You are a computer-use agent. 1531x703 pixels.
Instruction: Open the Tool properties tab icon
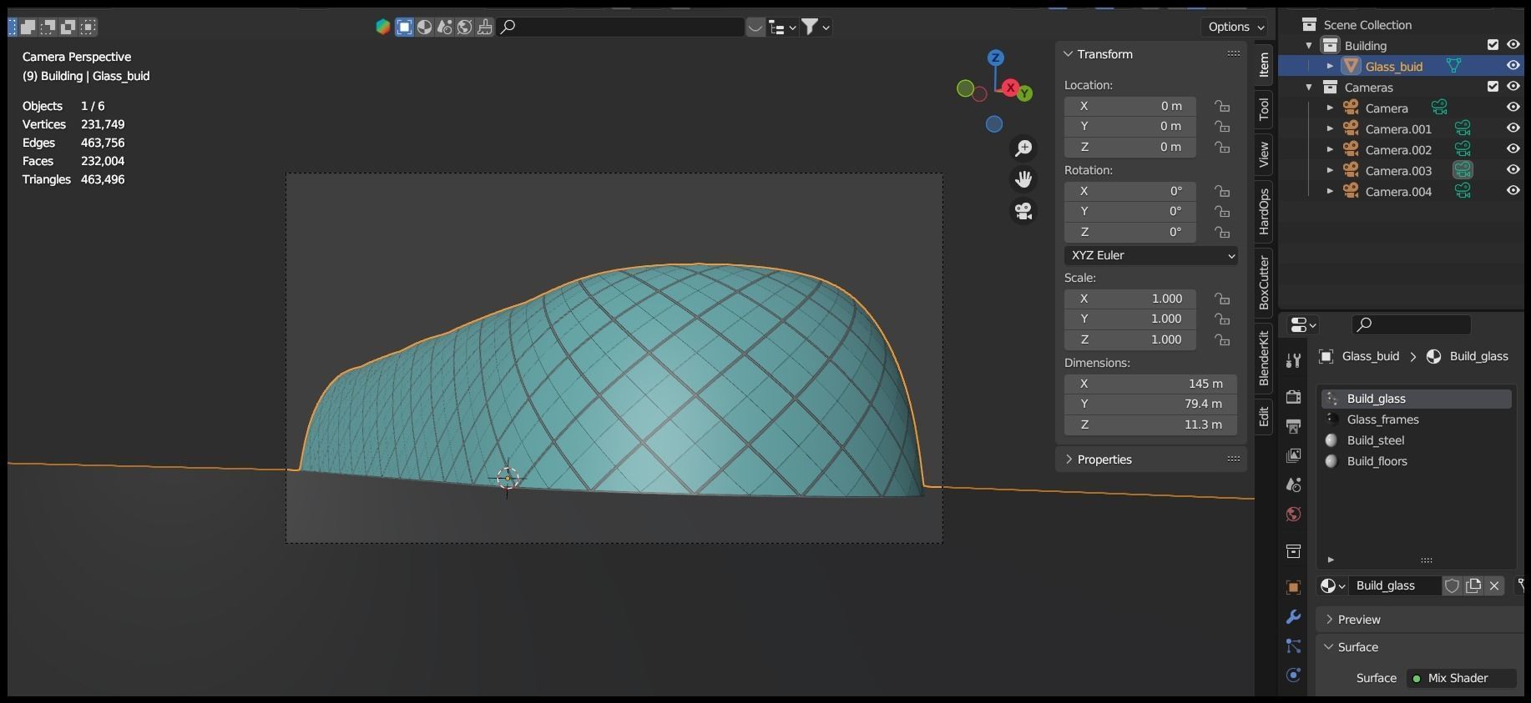tap(1293, 360)
